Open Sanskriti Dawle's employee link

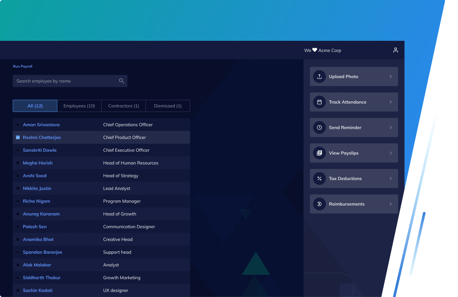pos(40,150)
